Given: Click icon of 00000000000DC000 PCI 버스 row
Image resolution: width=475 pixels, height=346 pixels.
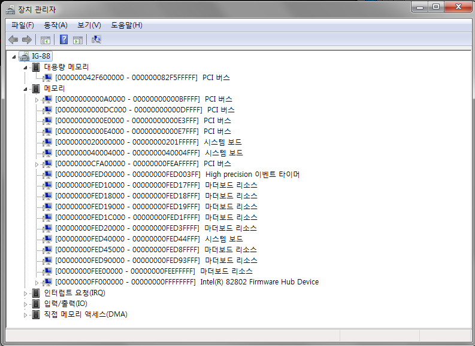Looking at the screenshot, I should (x=47, y=110).
